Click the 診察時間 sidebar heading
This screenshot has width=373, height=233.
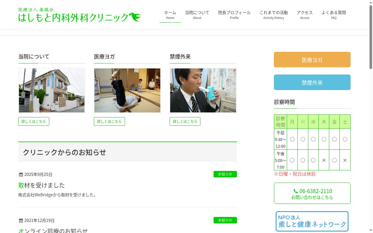284,102
